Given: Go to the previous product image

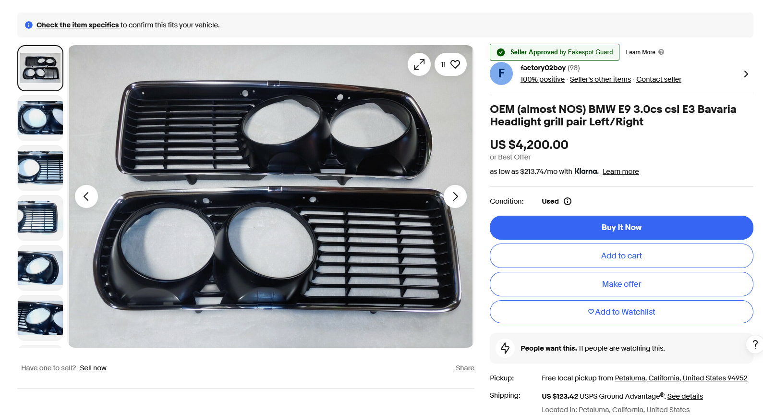Looking at the screenshot, I should 86,196.
